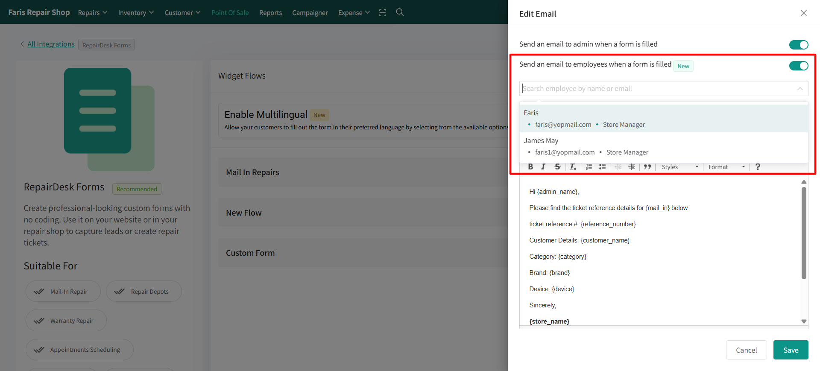Expand the Repairs menu

point(93,13)
